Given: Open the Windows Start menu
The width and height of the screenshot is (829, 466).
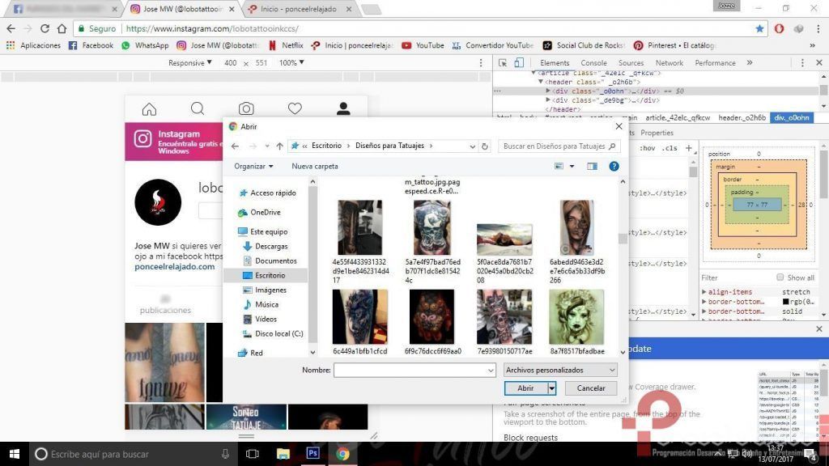Looking at the screenshot, I should (15, 454).
